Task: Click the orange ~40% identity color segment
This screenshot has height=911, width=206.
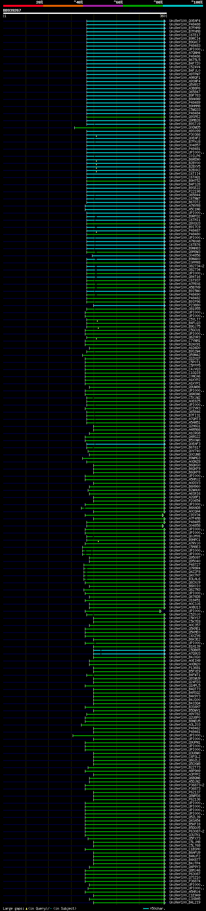Action: 63,6
